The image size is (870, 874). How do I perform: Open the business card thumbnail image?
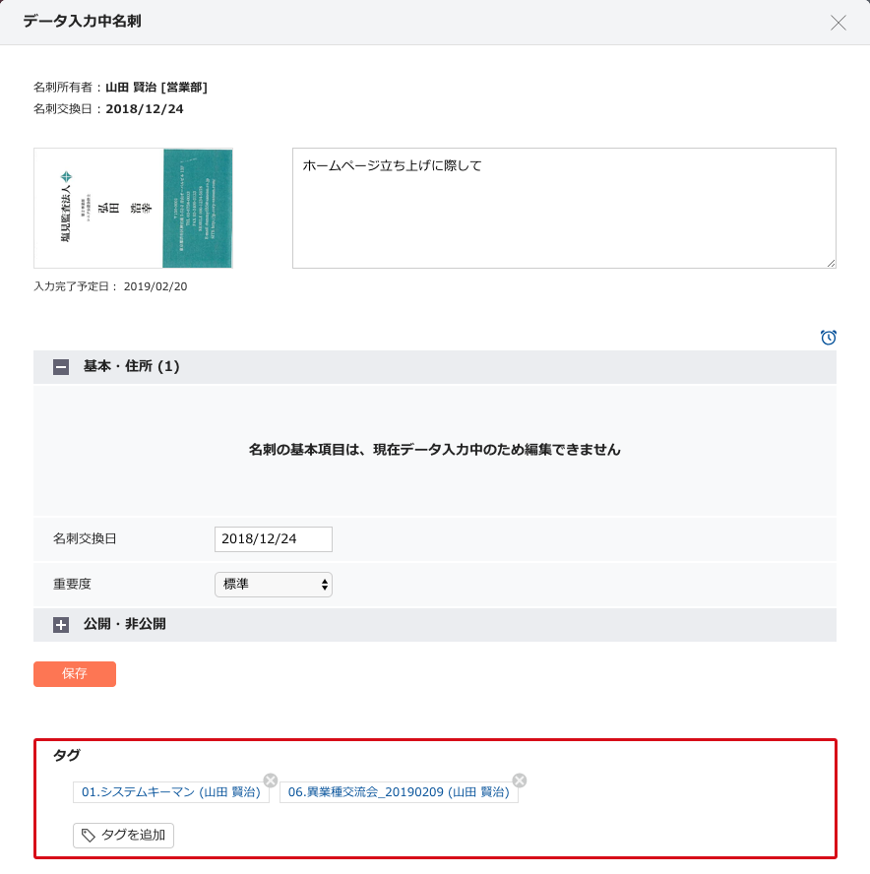(x=133, y=208)
